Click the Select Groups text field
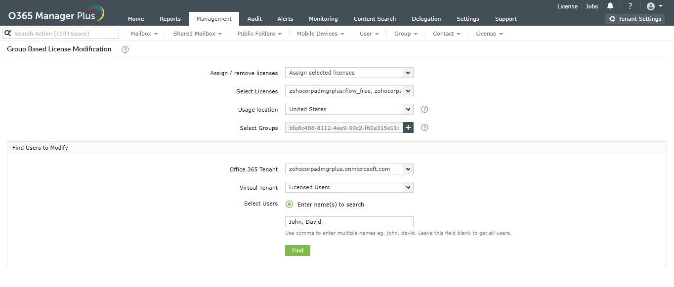The height and width of the screenshot is (287, 674). point(344,127)
